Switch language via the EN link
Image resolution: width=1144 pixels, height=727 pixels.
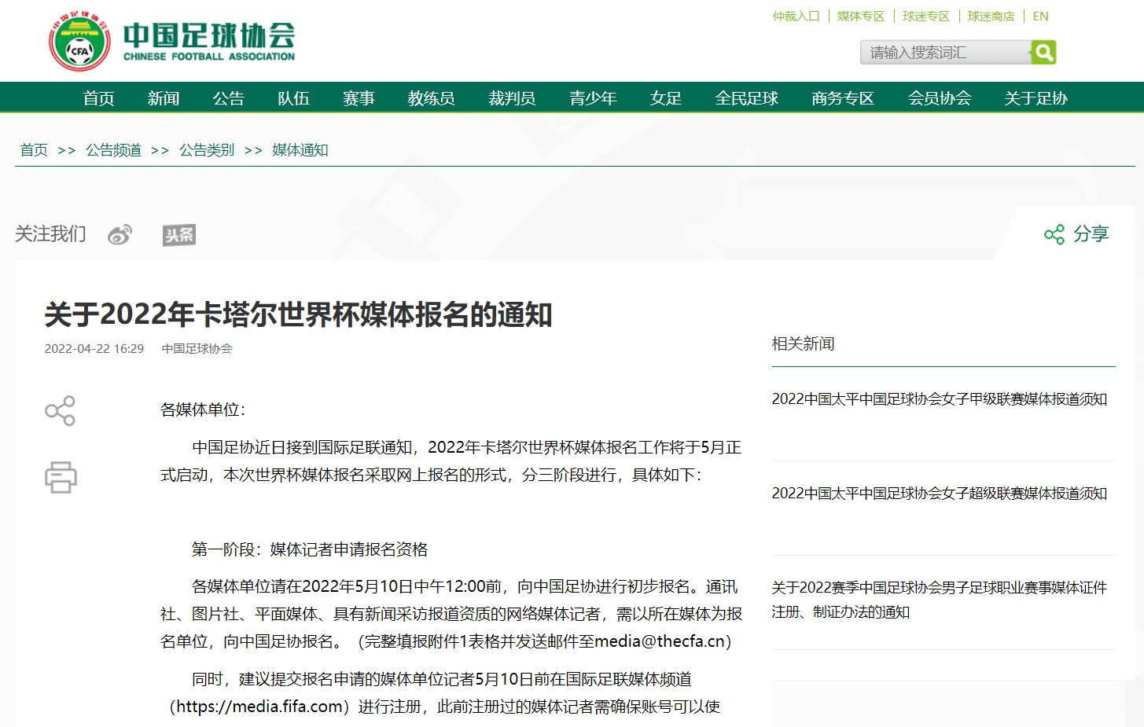click(1040, 16)
